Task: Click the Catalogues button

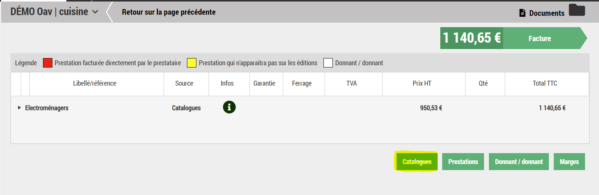Action: 417,162
